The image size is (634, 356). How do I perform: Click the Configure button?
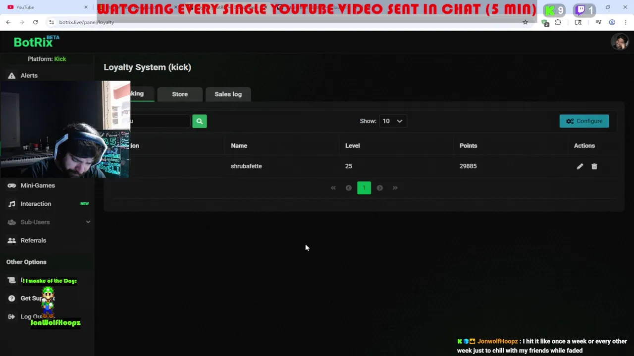pyautogui.click(x=584, y=121)
